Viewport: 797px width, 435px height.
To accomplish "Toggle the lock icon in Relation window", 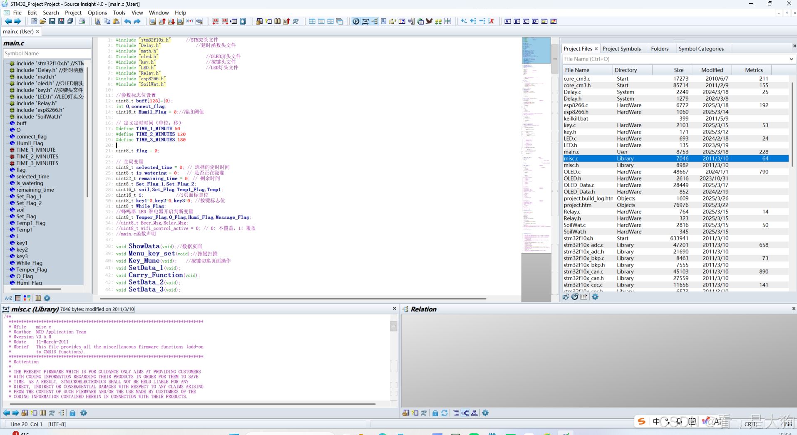I will (x=435, y=413).
